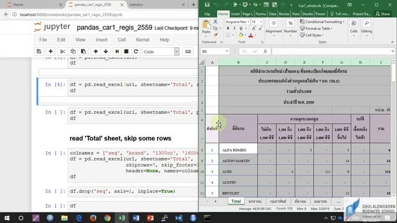Screen dimensions: 397x223
Task: Open the Jupyter Cell menu
Action: (122, 40)
